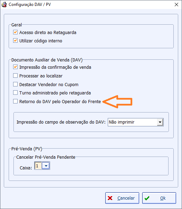The width and height of the screenshot is (182, 209).
Task: Tick Turno administrado pelo retaguarda checkbox
Action: [16, 92]
